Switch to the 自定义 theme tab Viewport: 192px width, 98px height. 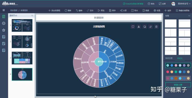(180, 58)
